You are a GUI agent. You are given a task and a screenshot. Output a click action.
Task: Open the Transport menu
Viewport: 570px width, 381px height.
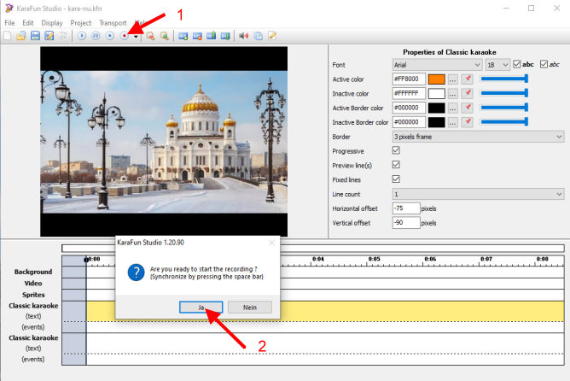[x=113, y=22]
